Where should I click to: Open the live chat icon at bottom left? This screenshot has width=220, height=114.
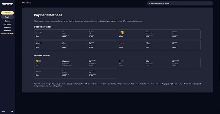coord(12,112)
